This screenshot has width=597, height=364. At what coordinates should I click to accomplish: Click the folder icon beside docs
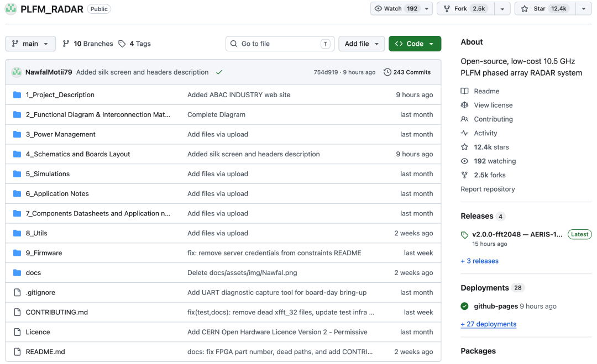click(x=17, y=273)
